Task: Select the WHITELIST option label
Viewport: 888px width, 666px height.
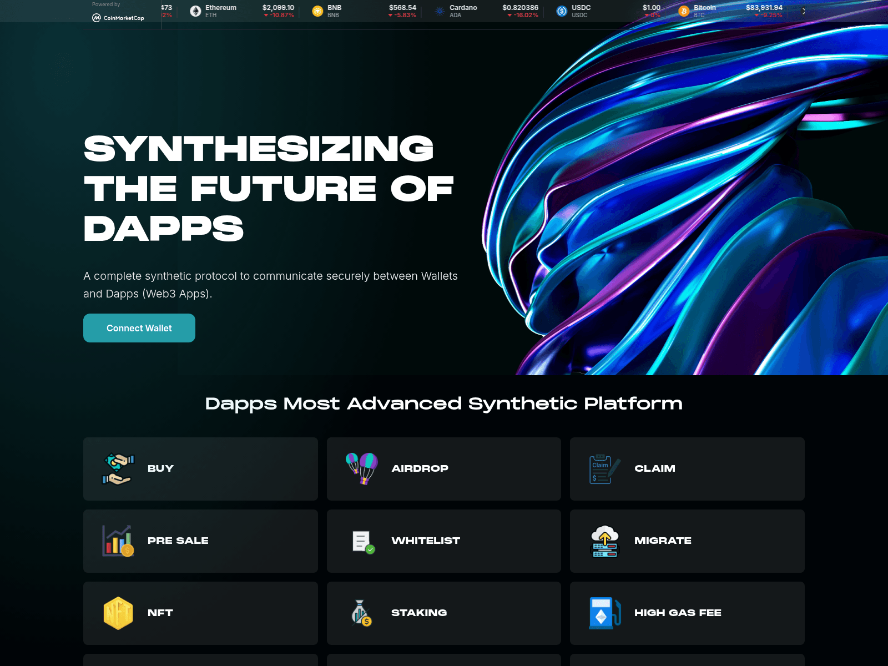Action: (426, 541)
